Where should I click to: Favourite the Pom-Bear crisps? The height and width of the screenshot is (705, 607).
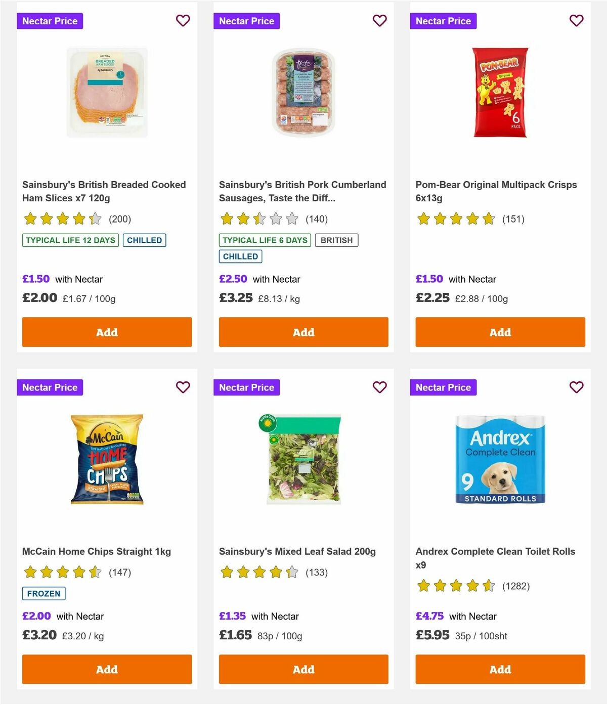576,21
